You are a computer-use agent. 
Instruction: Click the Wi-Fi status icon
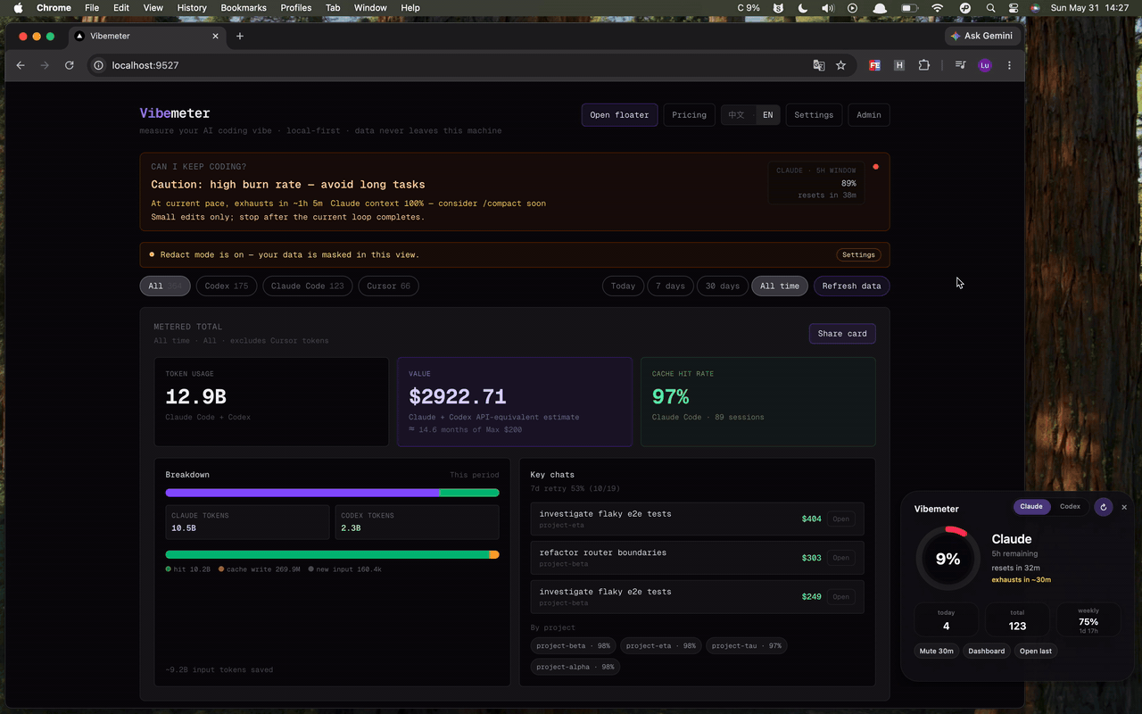(937, 8)
